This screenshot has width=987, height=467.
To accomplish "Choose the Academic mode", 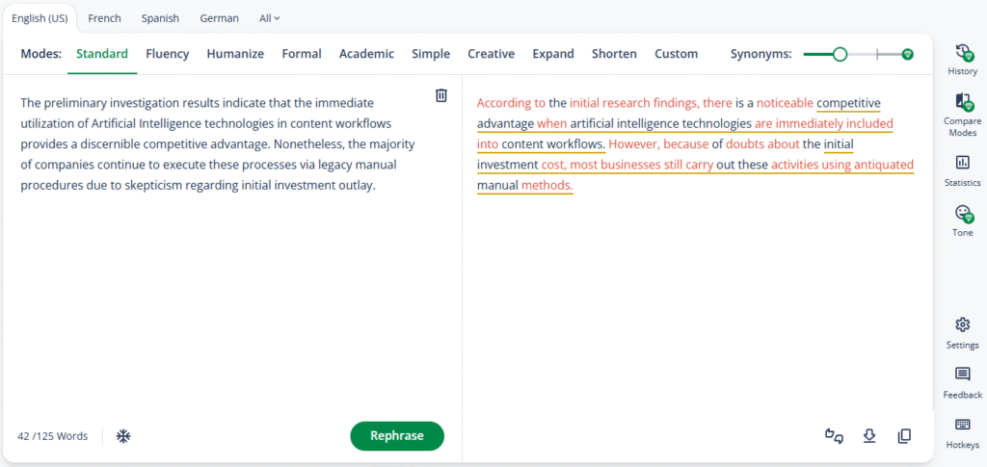I will tap(366, 54).
